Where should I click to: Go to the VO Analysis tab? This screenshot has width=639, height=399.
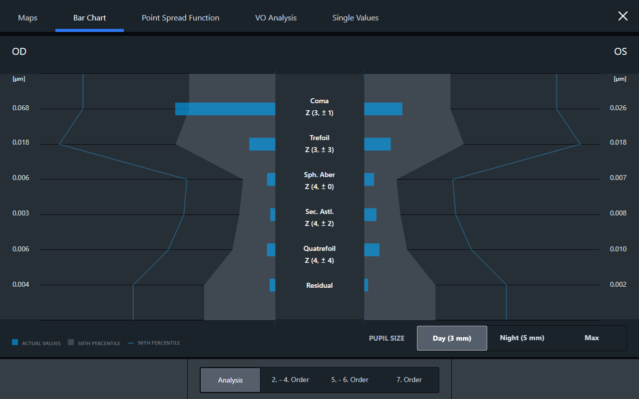276,18
